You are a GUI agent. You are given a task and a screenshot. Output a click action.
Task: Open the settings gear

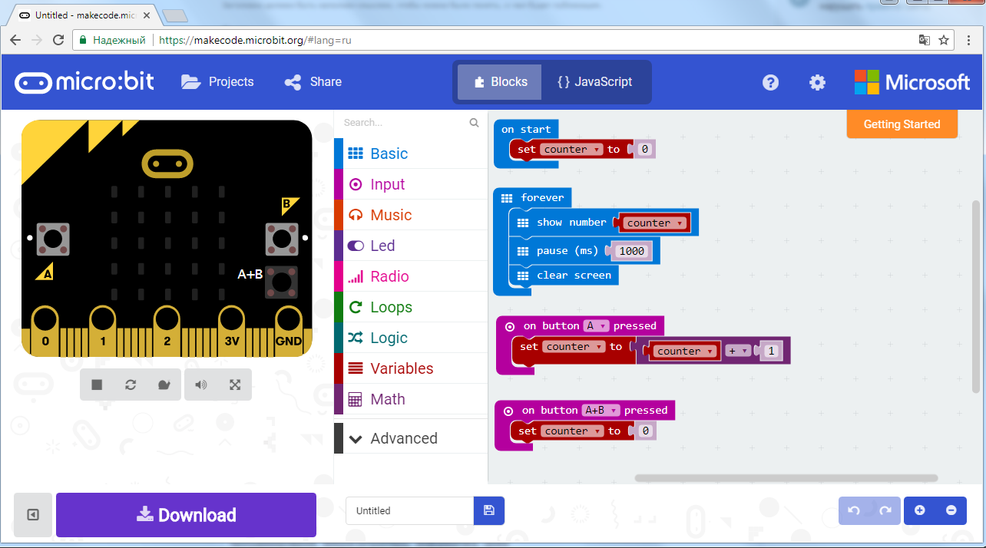coord(817,82)
